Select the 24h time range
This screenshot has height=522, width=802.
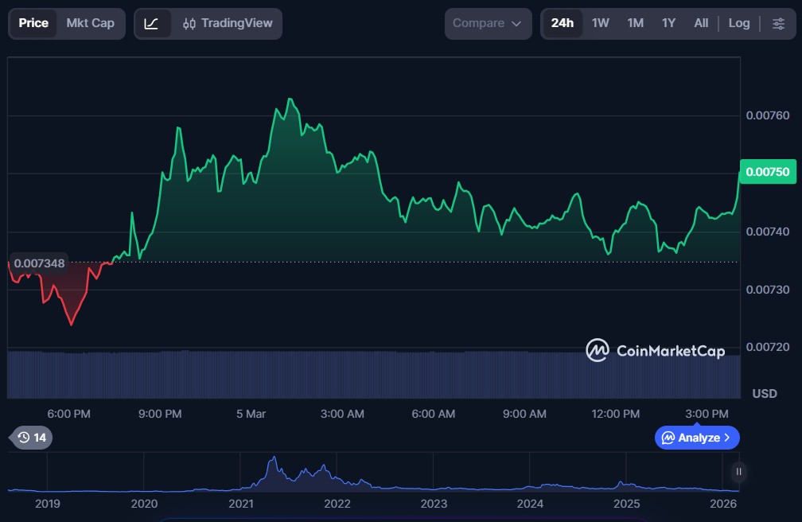[x=562, y=24]
